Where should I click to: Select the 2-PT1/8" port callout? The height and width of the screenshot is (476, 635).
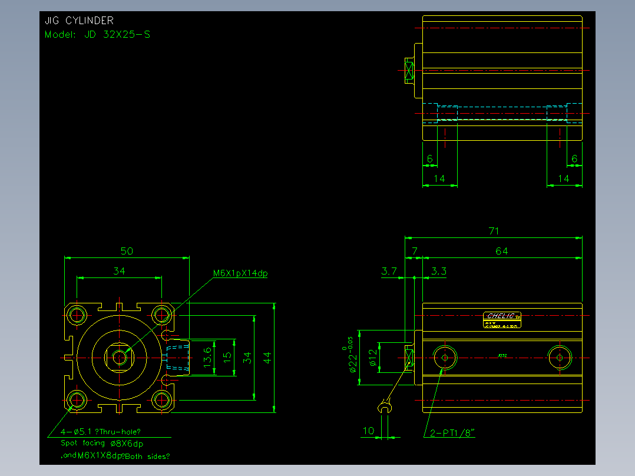(452, 433)
